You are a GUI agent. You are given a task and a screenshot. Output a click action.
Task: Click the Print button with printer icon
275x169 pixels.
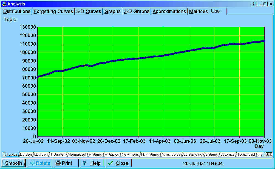pos(66,163)
